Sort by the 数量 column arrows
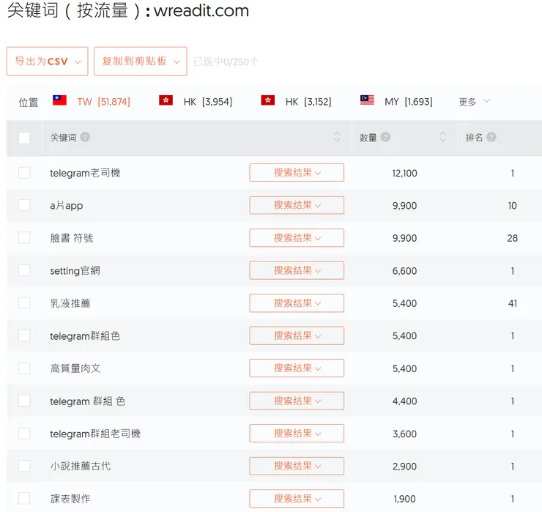This screenshot has height=512, width=542. pyautogui.click(x=443, y=137)
